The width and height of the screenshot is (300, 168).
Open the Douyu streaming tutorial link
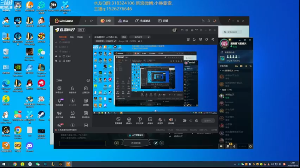click(x=67, y=130)
